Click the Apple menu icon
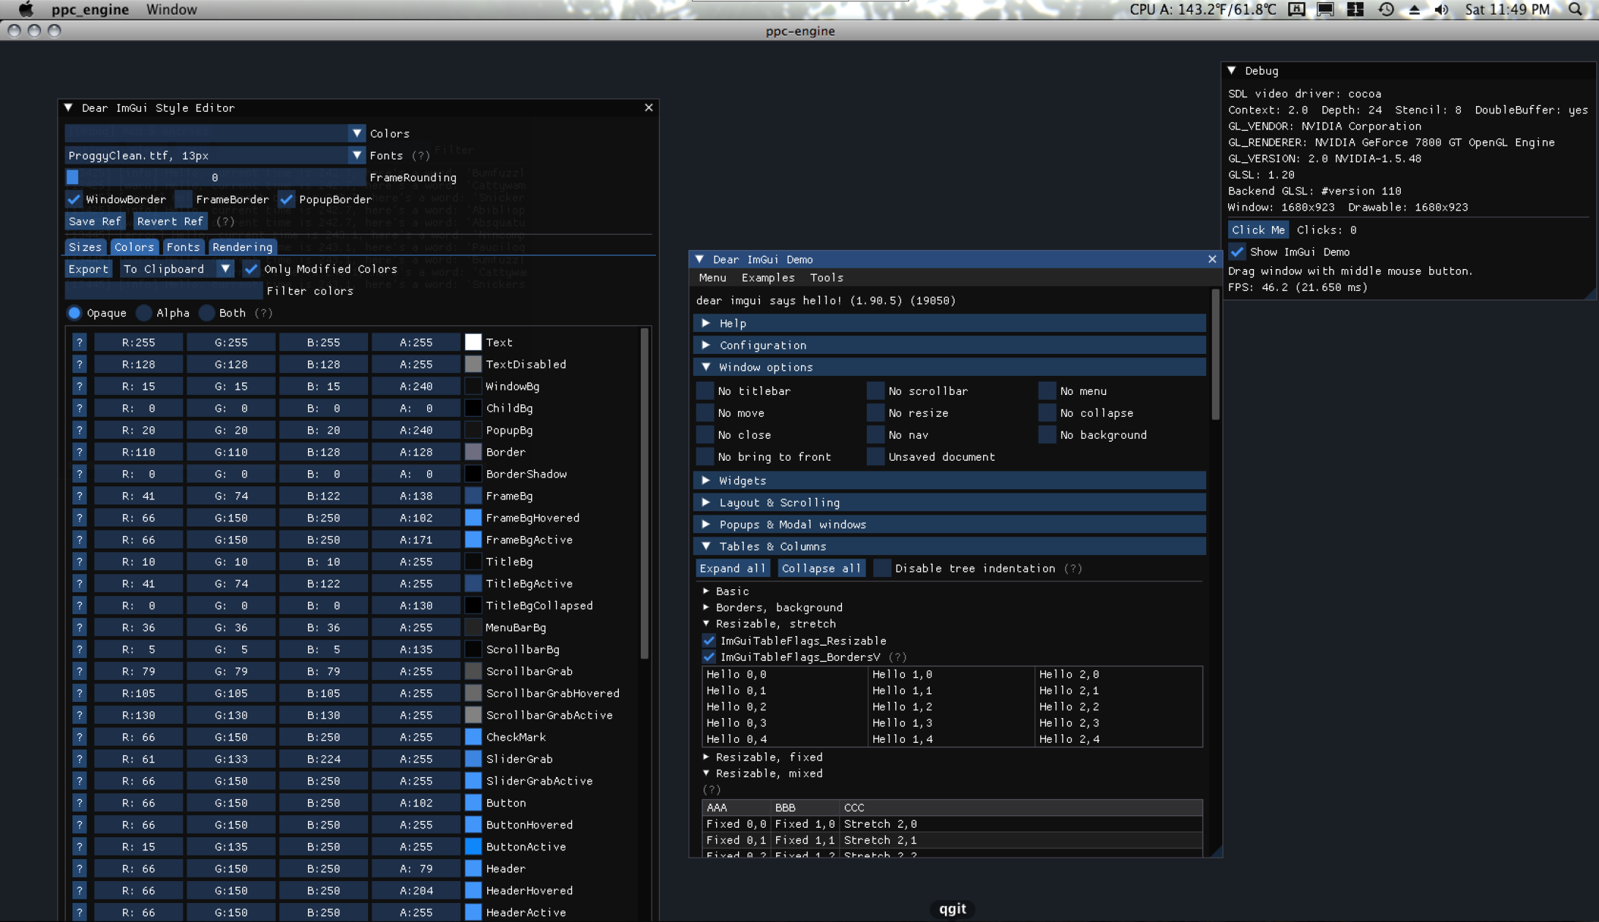The image size is (1599, 922). (x=26, y=10)
